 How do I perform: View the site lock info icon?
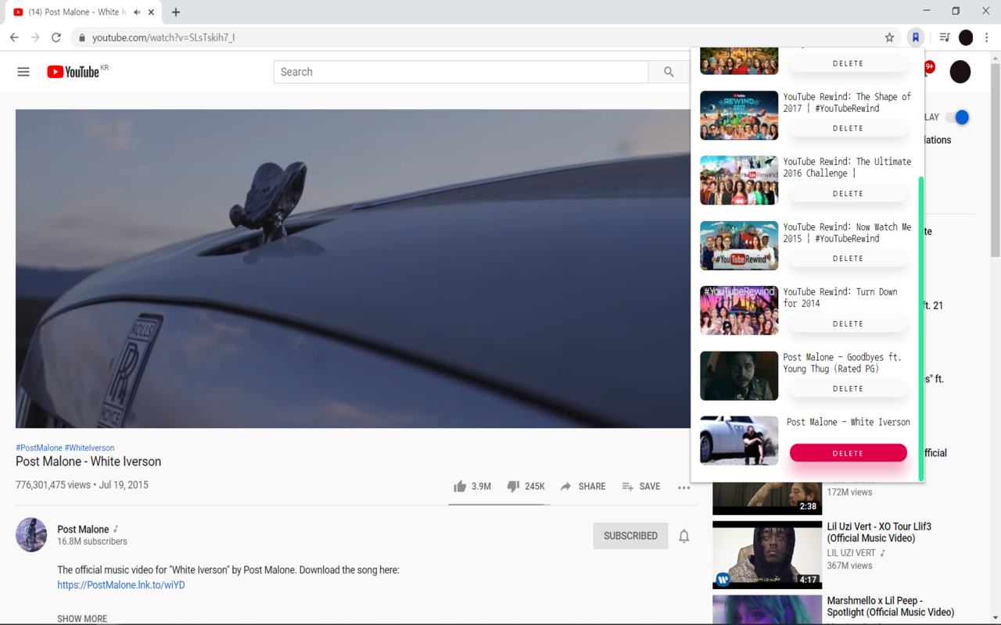pos(81,37)
